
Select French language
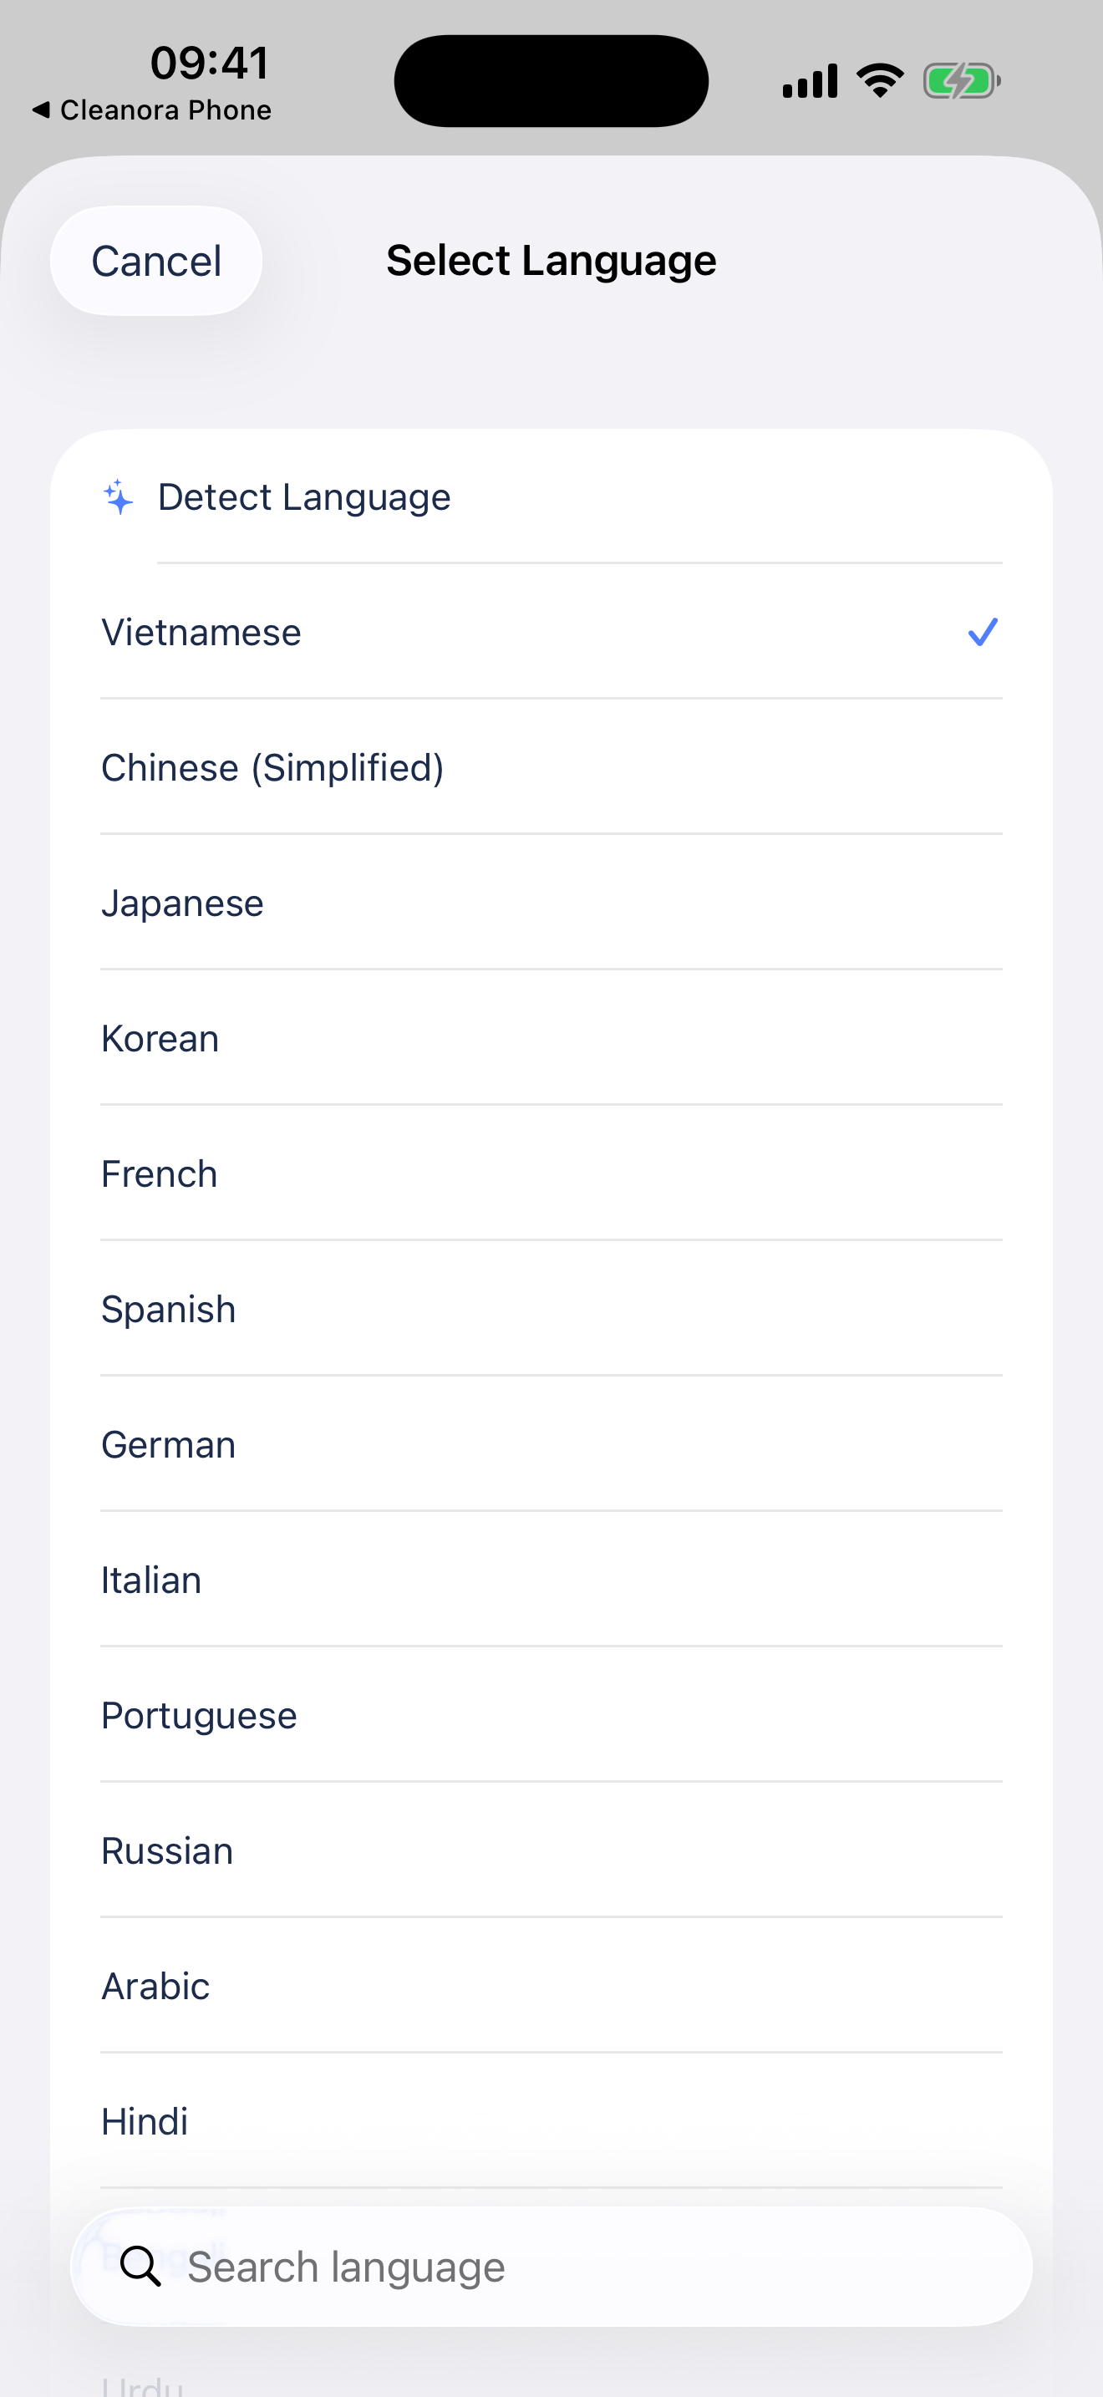tap(551, 1173)
